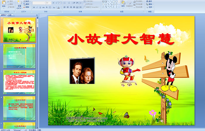Image resolution: width=205 pixels, height=131 pixels.
Task: Toggle strikethrough (abe) formatting
Action: tap(43, 7)
